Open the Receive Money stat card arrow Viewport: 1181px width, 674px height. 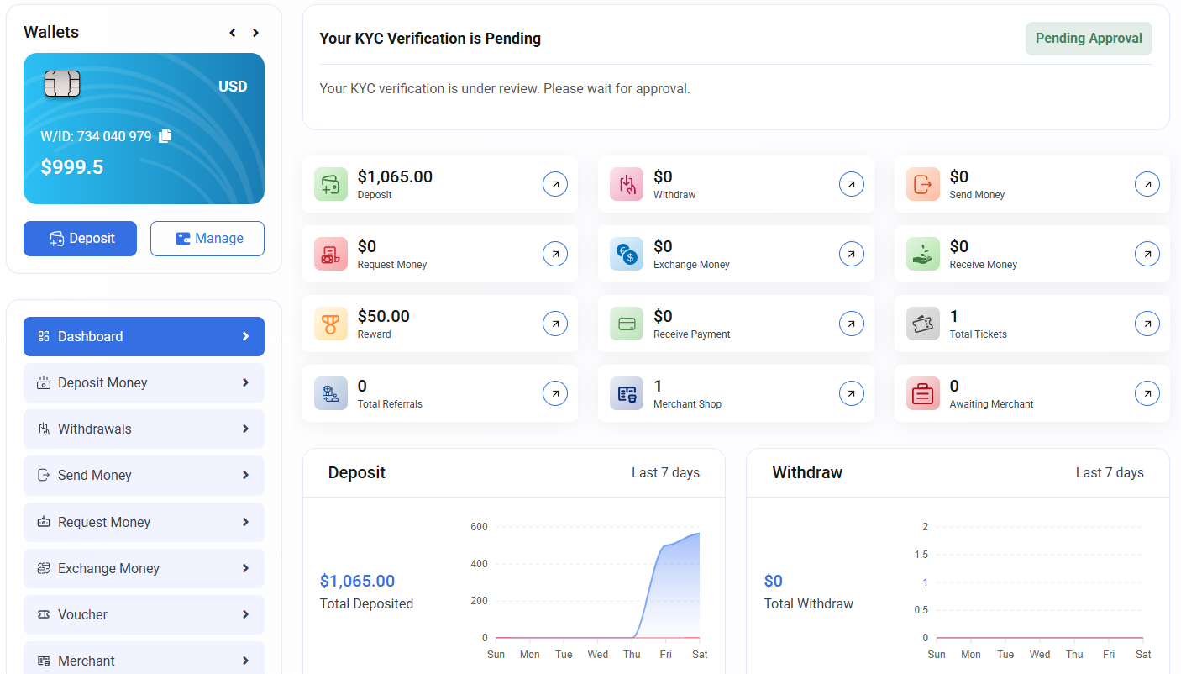pos(1147,254)
